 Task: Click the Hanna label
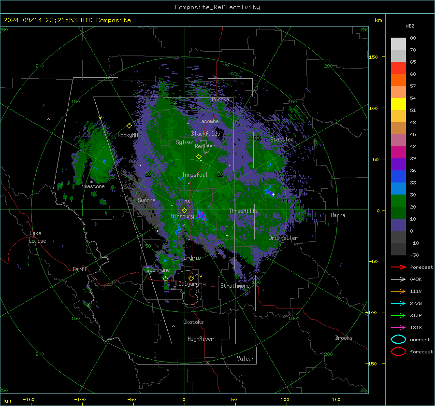pyautogui.click(x=338, y=215)
